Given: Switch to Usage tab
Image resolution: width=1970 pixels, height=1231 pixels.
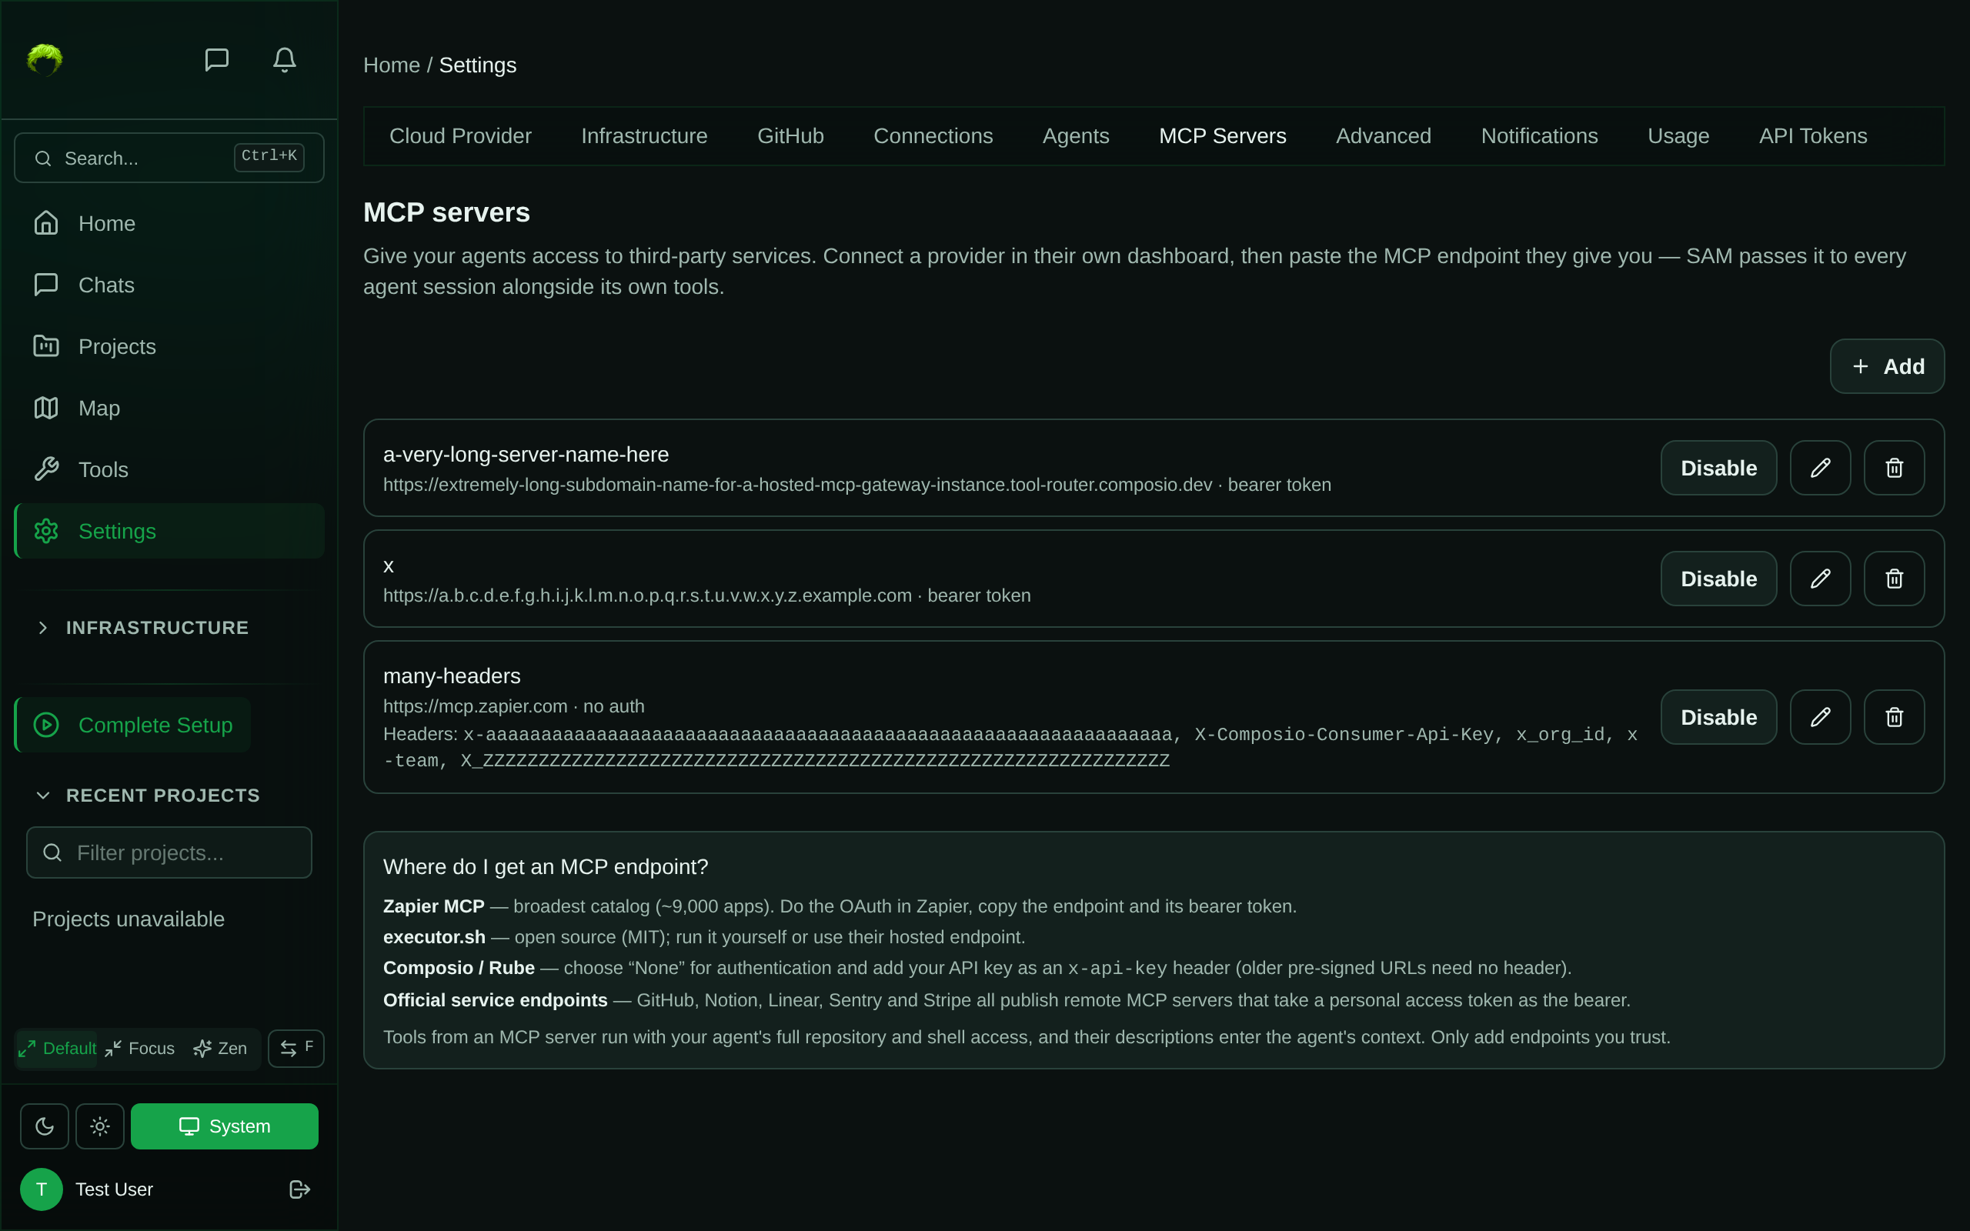Looking at the screenshot, I should 1678,136.
